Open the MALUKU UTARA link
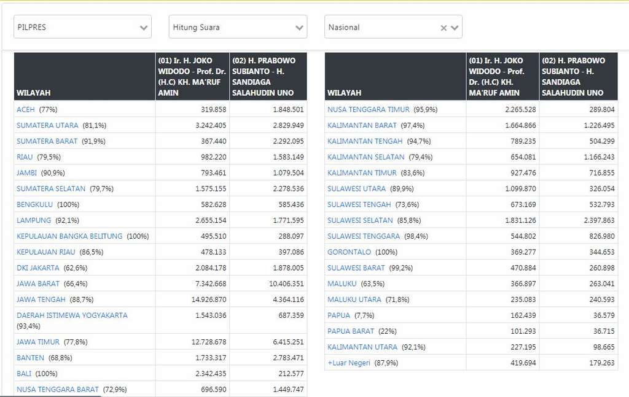 (354, 299)
